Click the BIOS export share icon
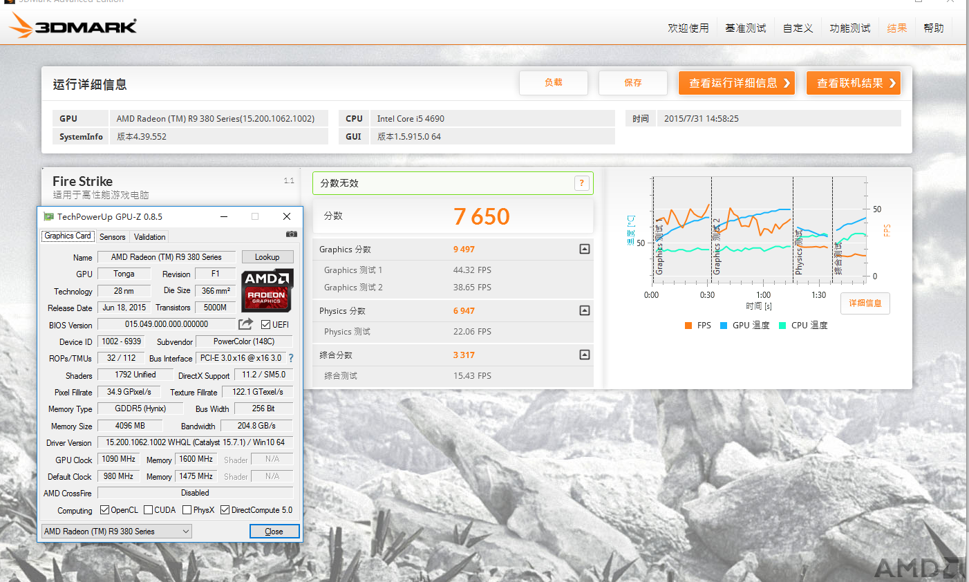This screenshot has width=969, height=582. (x=245, y=323)
